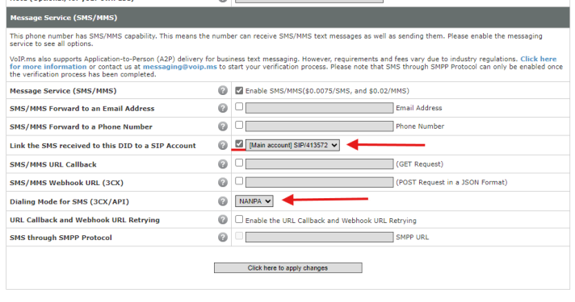Open help icon for URL Callback Retrying
Screen dimensions: 575x302
223,219
